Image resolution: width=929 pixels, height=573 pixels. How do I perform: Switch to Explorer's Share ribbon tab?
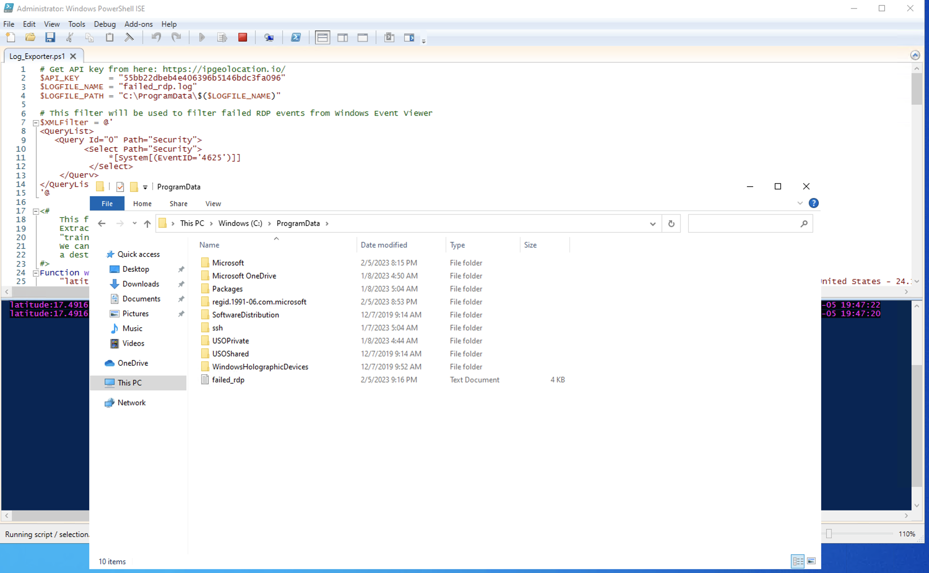pyautogui.click(x=179, y=204)
